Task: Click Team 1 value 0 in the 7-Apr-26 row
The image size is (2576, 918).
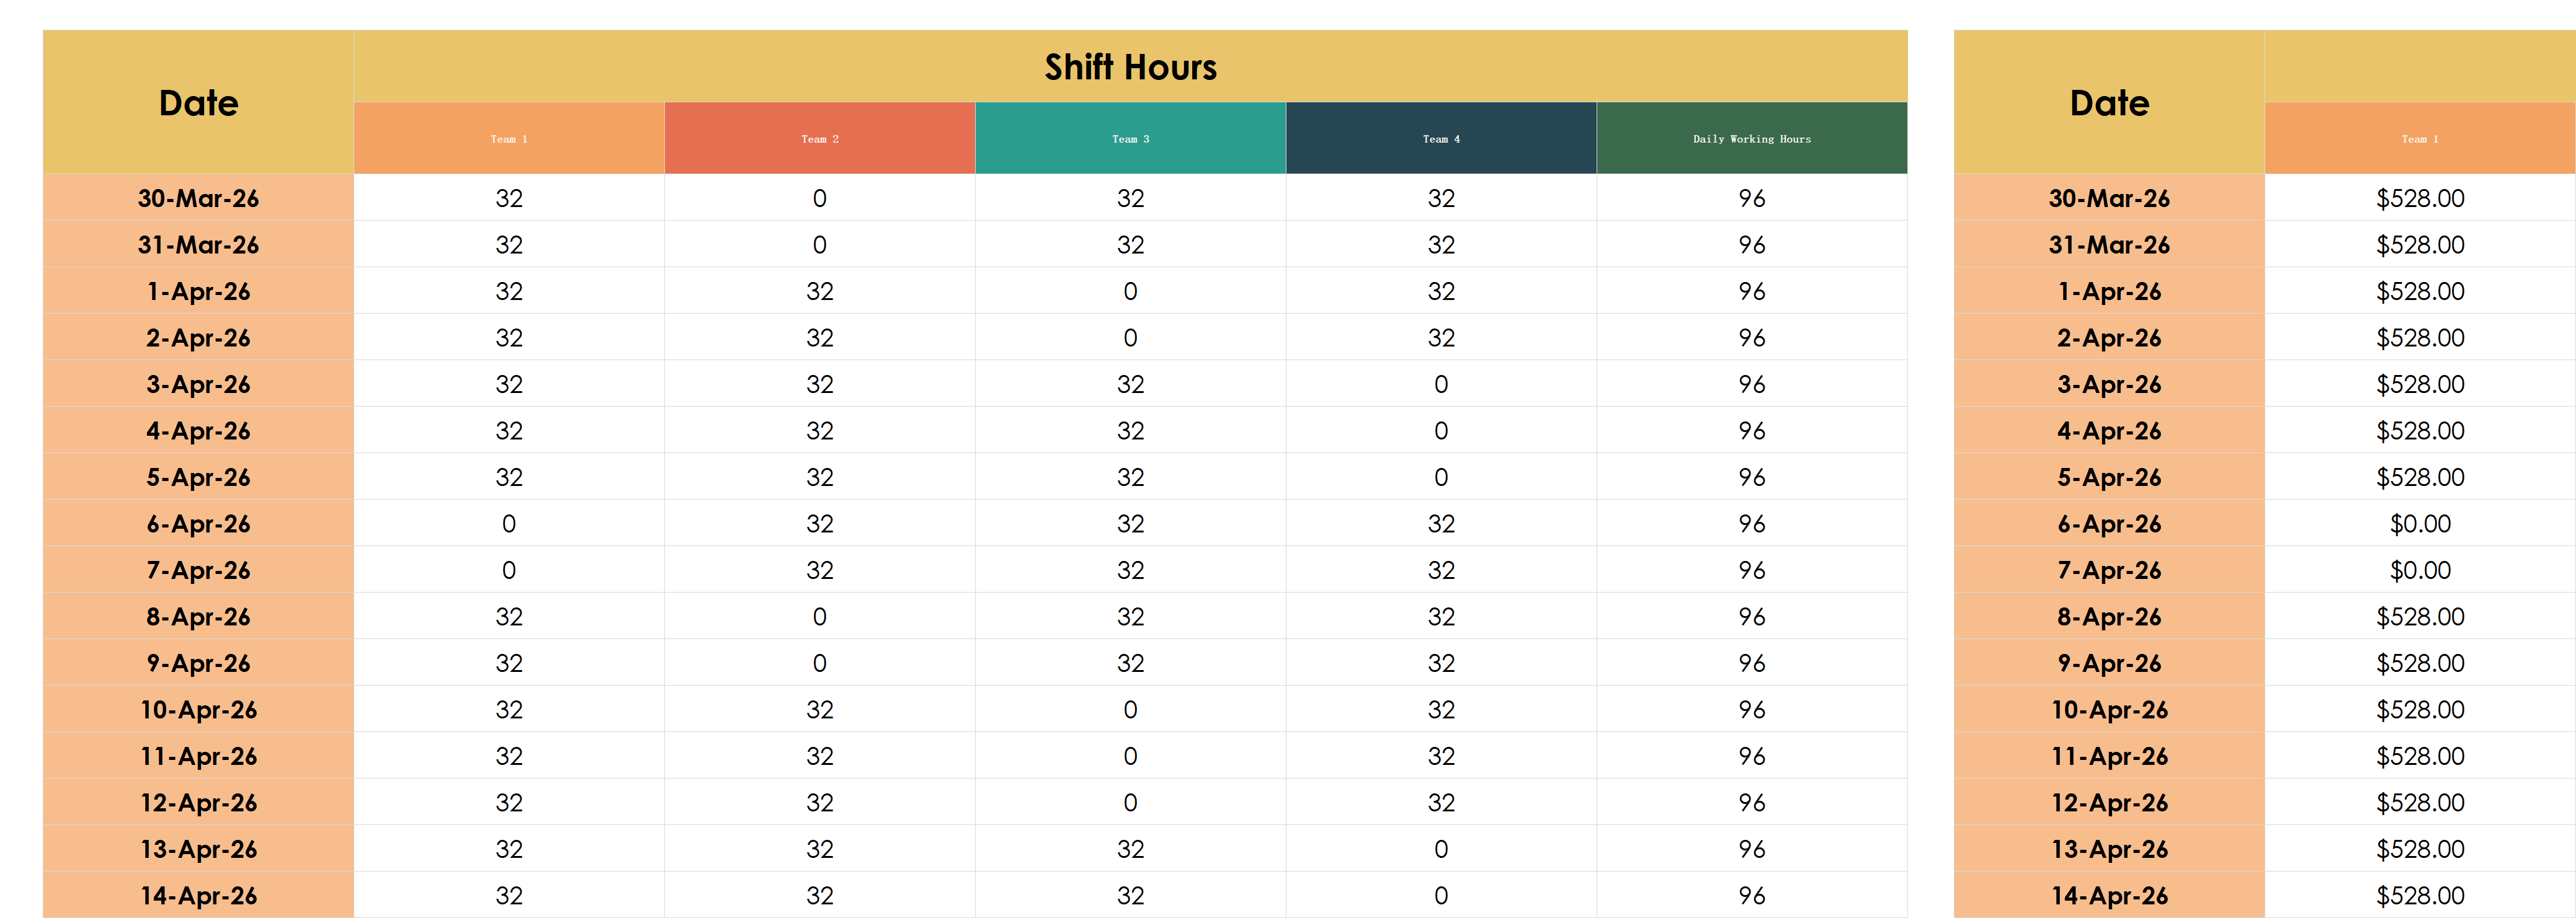Action: pyautogui.click(x=509, y=570)
